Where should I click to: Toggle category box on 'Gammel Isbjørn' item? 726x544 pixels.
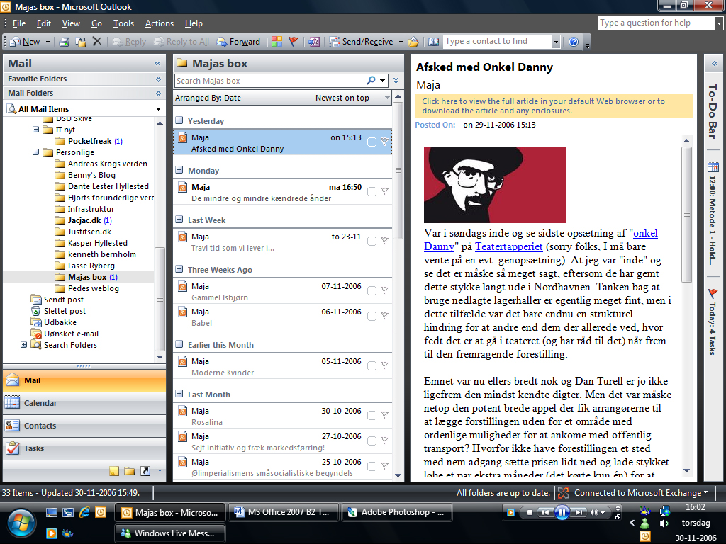click(x=372, y=291)
